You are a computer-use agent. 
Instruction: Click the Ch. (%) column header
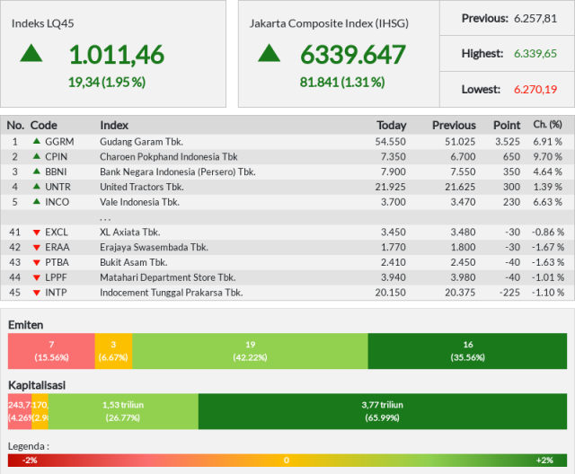(547, 125)
